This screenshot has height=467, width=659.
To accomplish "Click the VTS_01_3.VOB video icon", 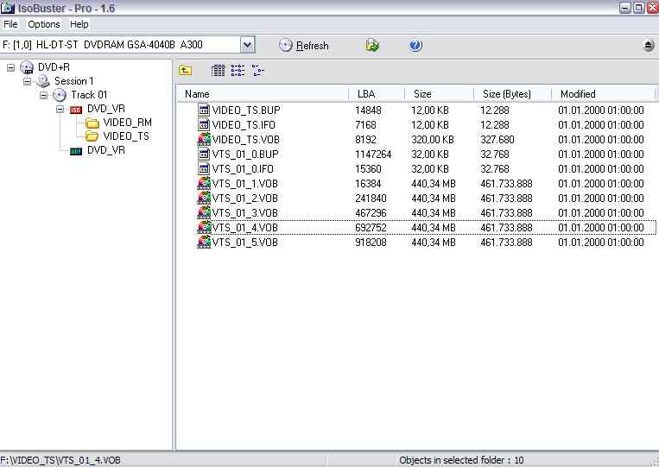I will pyautogui.click(x=204, y=213).
